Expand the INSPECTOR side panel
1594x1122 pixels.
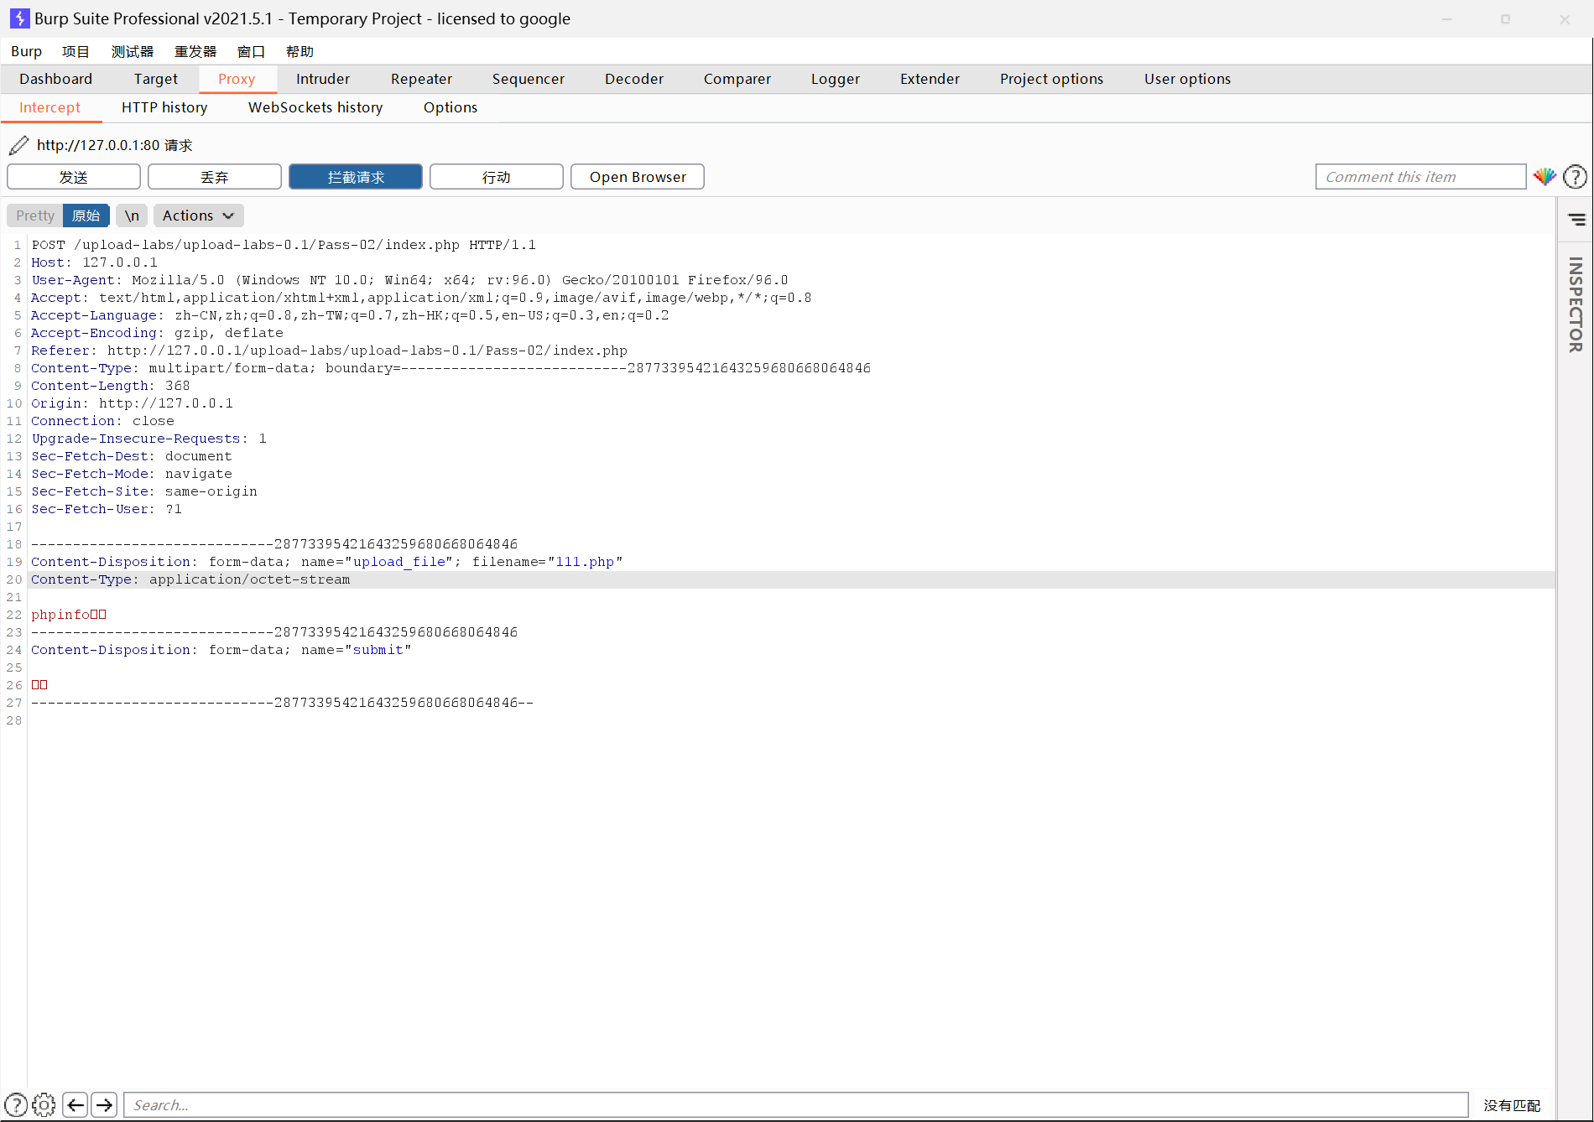(1576, 304)
